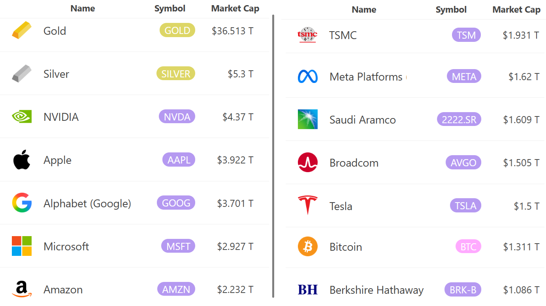
Task: Click the Tesla logo
Action: click(x=307, y=205)
